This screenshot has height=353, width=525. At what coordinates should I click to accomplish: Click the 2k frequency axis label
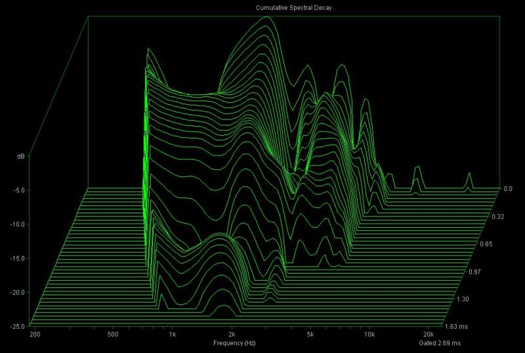[232, 334]
